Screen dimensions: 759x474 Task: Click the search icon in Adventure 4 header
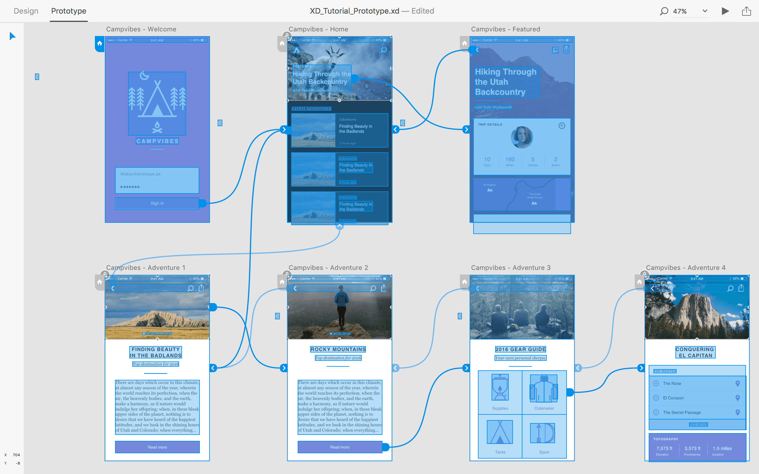730,289
